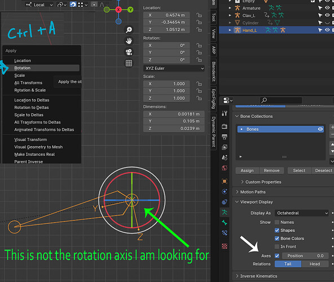Choose Rotation in the Apply menu
The height and width of the screenshot is (282, 334).
click(x=41, y=68)
